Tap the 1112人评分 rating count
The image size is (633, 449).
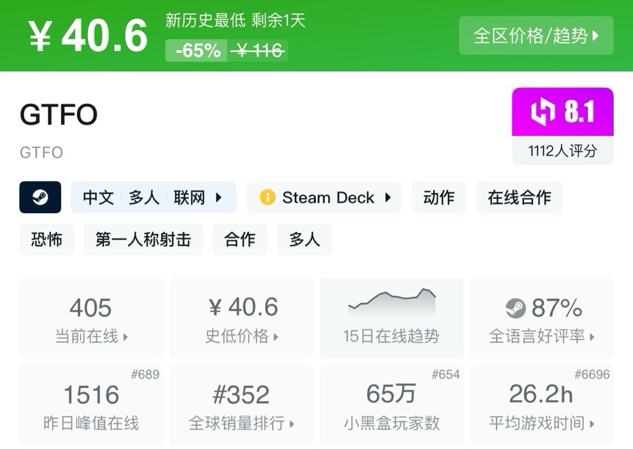563,151
